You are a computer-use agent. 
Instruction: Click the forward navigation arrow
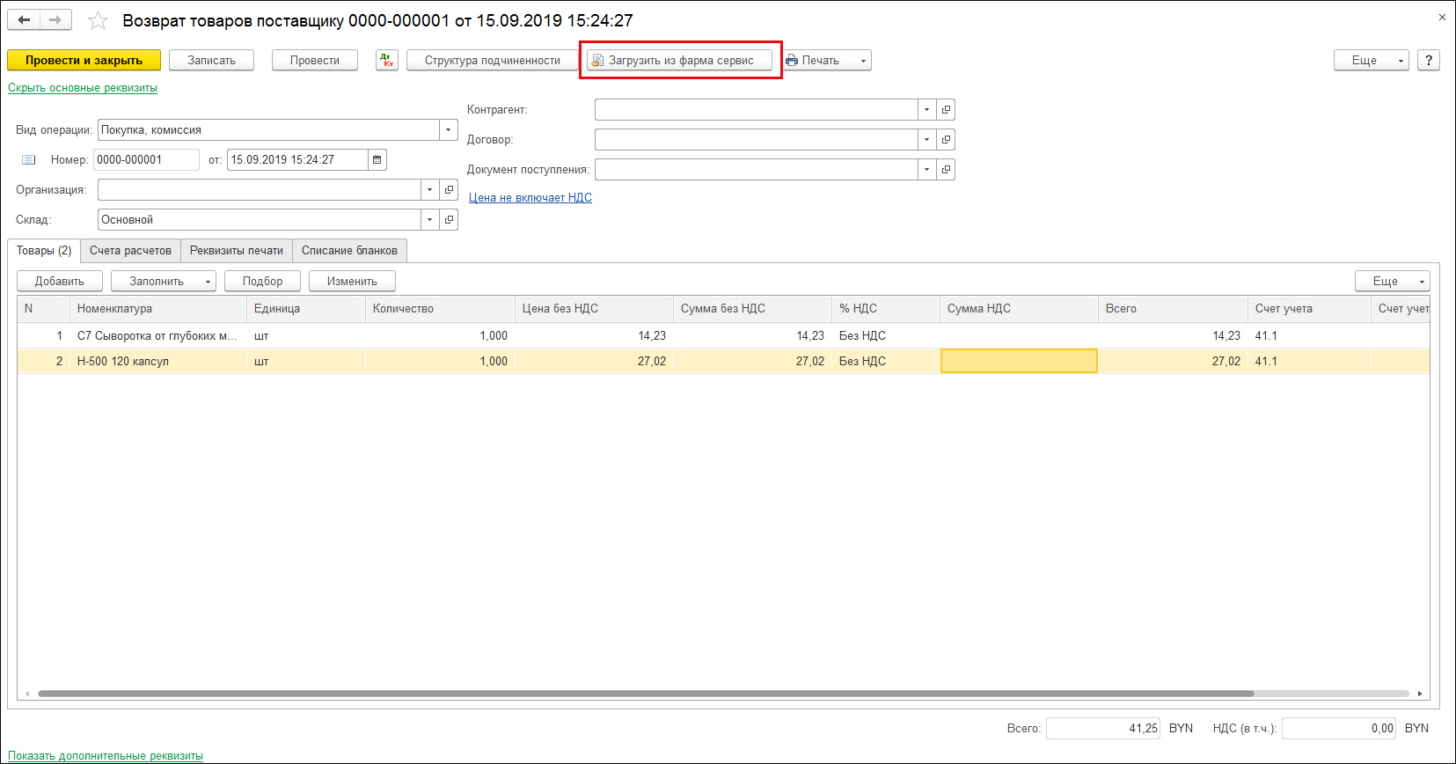click(x=55, y=20)
